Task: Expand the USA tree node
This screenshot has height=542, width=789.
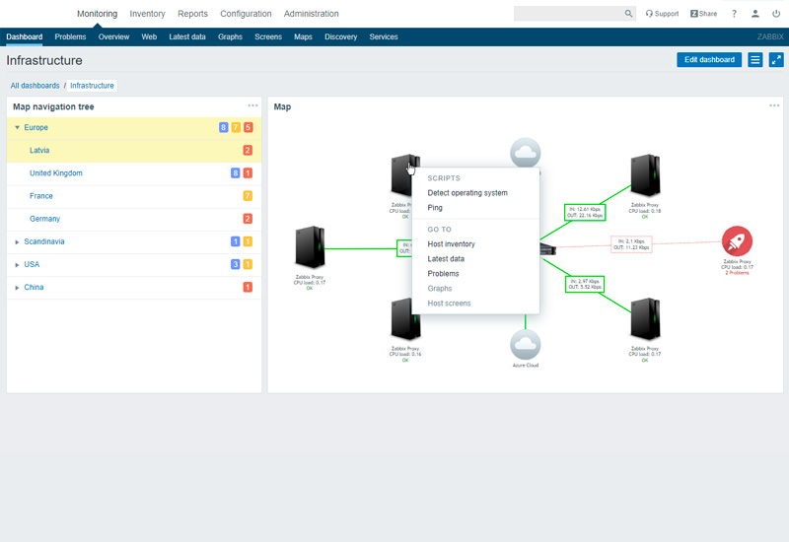Action: (x=17, y=265)
